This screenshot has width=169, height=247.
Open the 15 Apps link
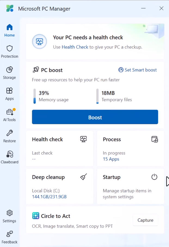111,159
